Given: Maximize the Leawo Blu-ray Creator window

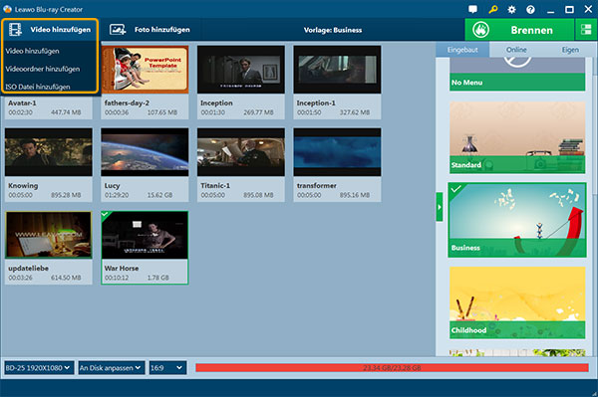Looking at the screenshot, I should [569, 10].
